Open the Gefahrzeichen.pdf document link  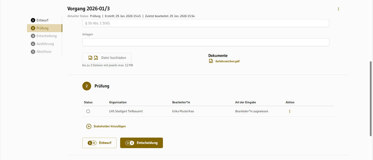point(228,61)
